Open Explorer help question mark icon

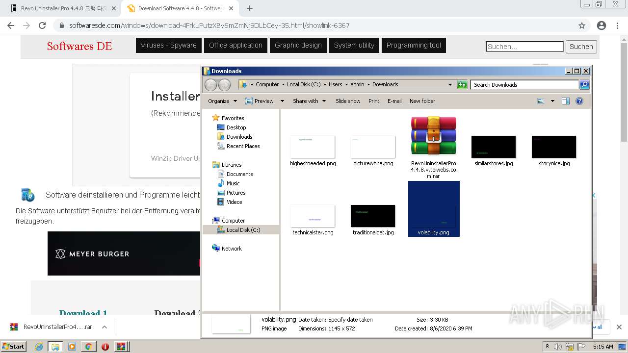(579, 101)
